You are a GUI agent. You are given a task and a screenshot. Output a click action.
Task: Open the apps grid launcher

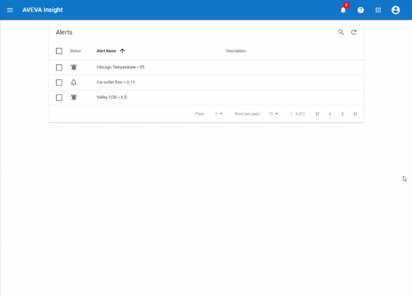tap(378, 10)
